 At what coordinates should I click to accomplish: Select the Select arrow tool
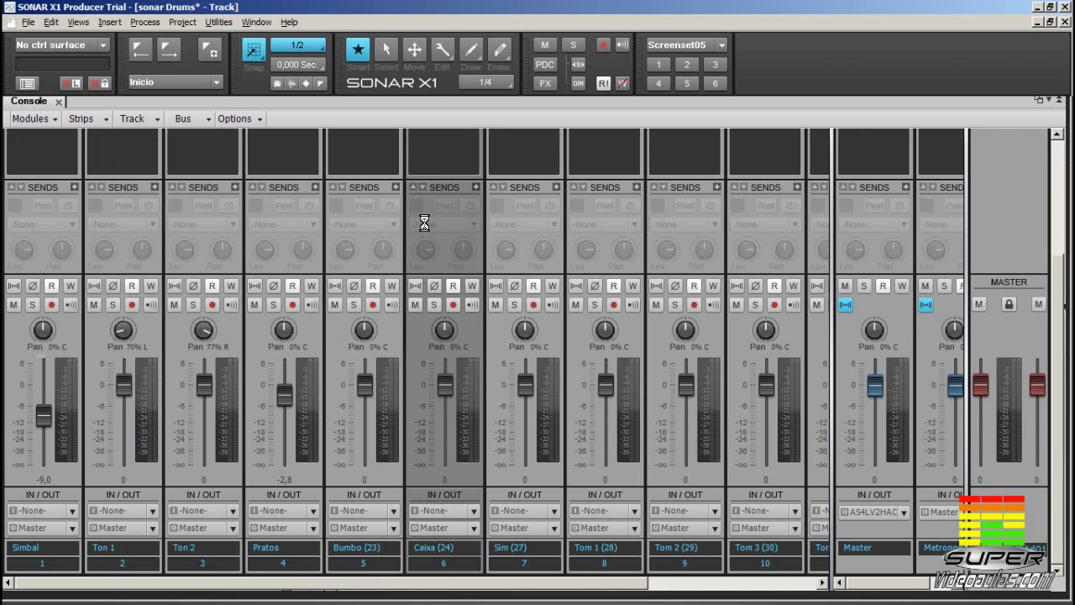386,50
